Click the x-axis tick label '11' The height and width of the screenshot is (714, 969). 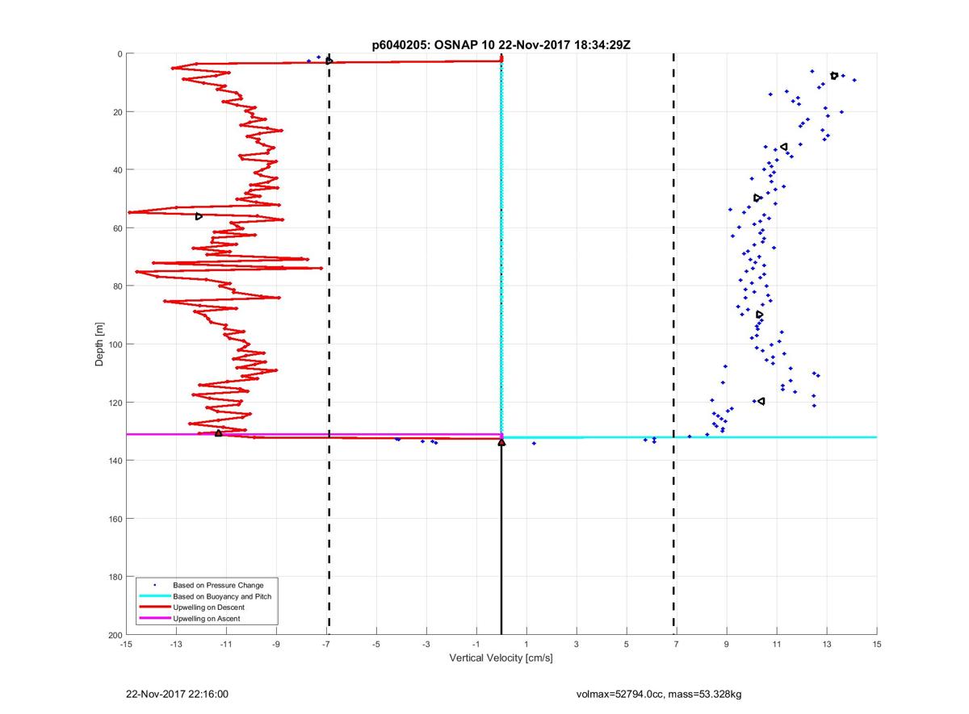coord(777,644)
